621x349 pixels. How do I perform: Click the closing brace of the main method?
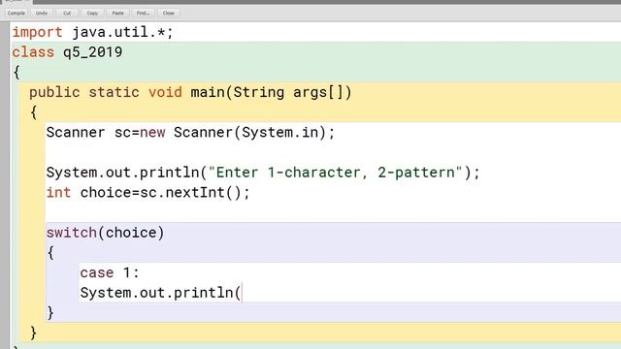[x=33, y=333]
